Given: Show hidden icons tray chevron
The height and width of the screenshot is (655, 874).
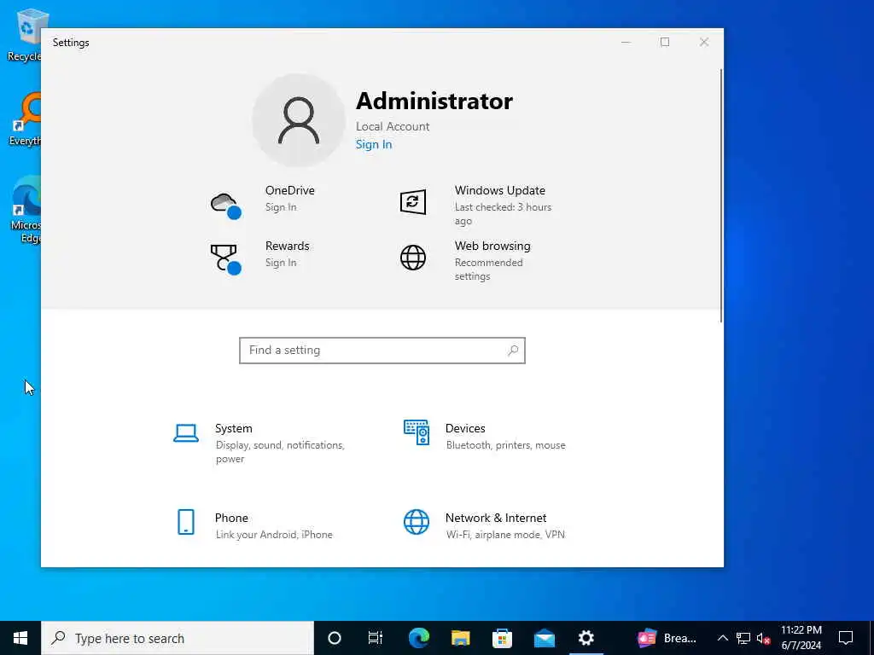Looking at the screenshot, I should (x=722, y=638).
